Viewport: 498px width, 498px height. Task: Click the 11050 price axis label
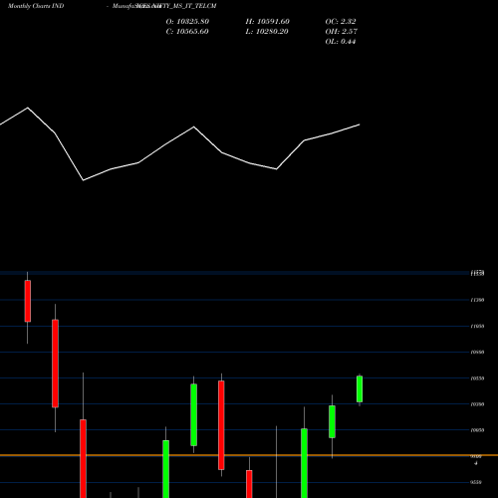(477, 327)
